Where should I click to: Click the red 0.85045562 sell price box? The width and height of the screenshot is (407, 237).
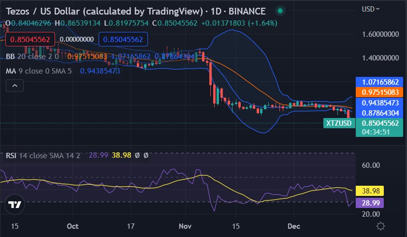coord(30,39)
